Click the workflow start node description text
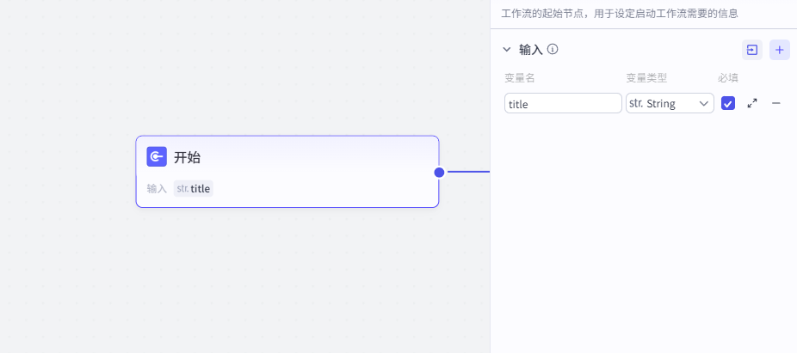This screenshot has height=353, width=797. 619,14
